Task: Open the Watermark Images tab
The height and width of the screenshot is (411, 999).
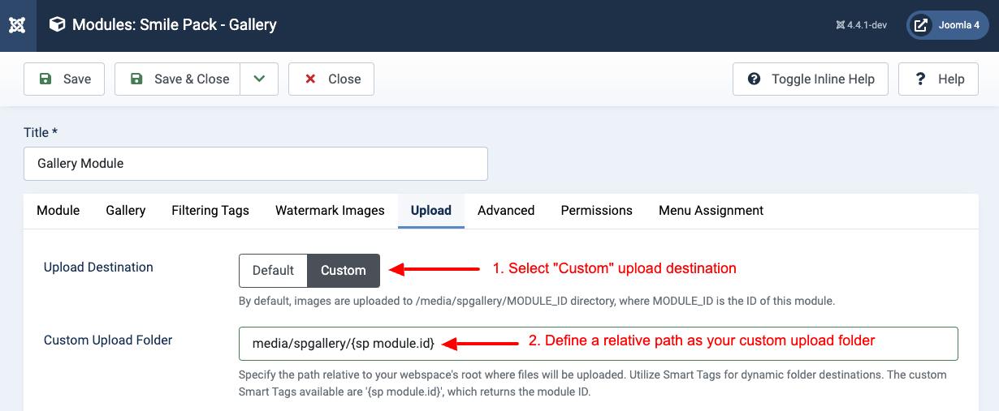Action: tap(330, 210)
